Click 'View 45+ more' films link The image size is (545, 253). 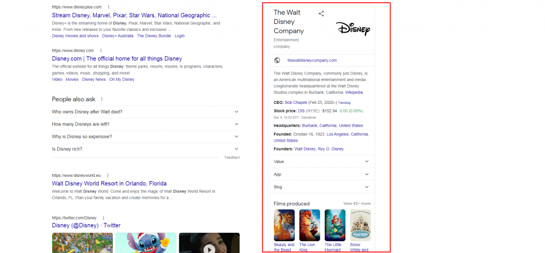click(x=357, y=203)
